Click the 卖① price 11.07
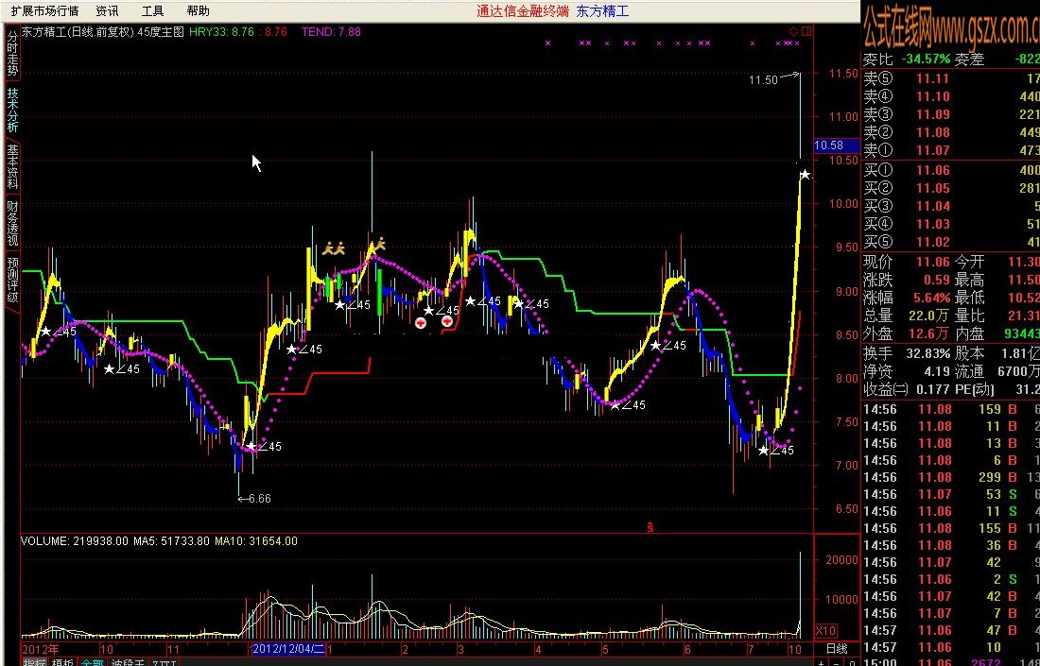 pyautogui.click(x=932, y=150)
